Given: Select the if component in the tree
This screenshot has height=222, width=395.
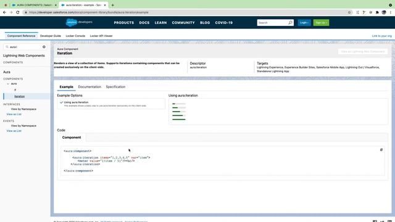Looking at the screenshot, I should tap(15, 90).
